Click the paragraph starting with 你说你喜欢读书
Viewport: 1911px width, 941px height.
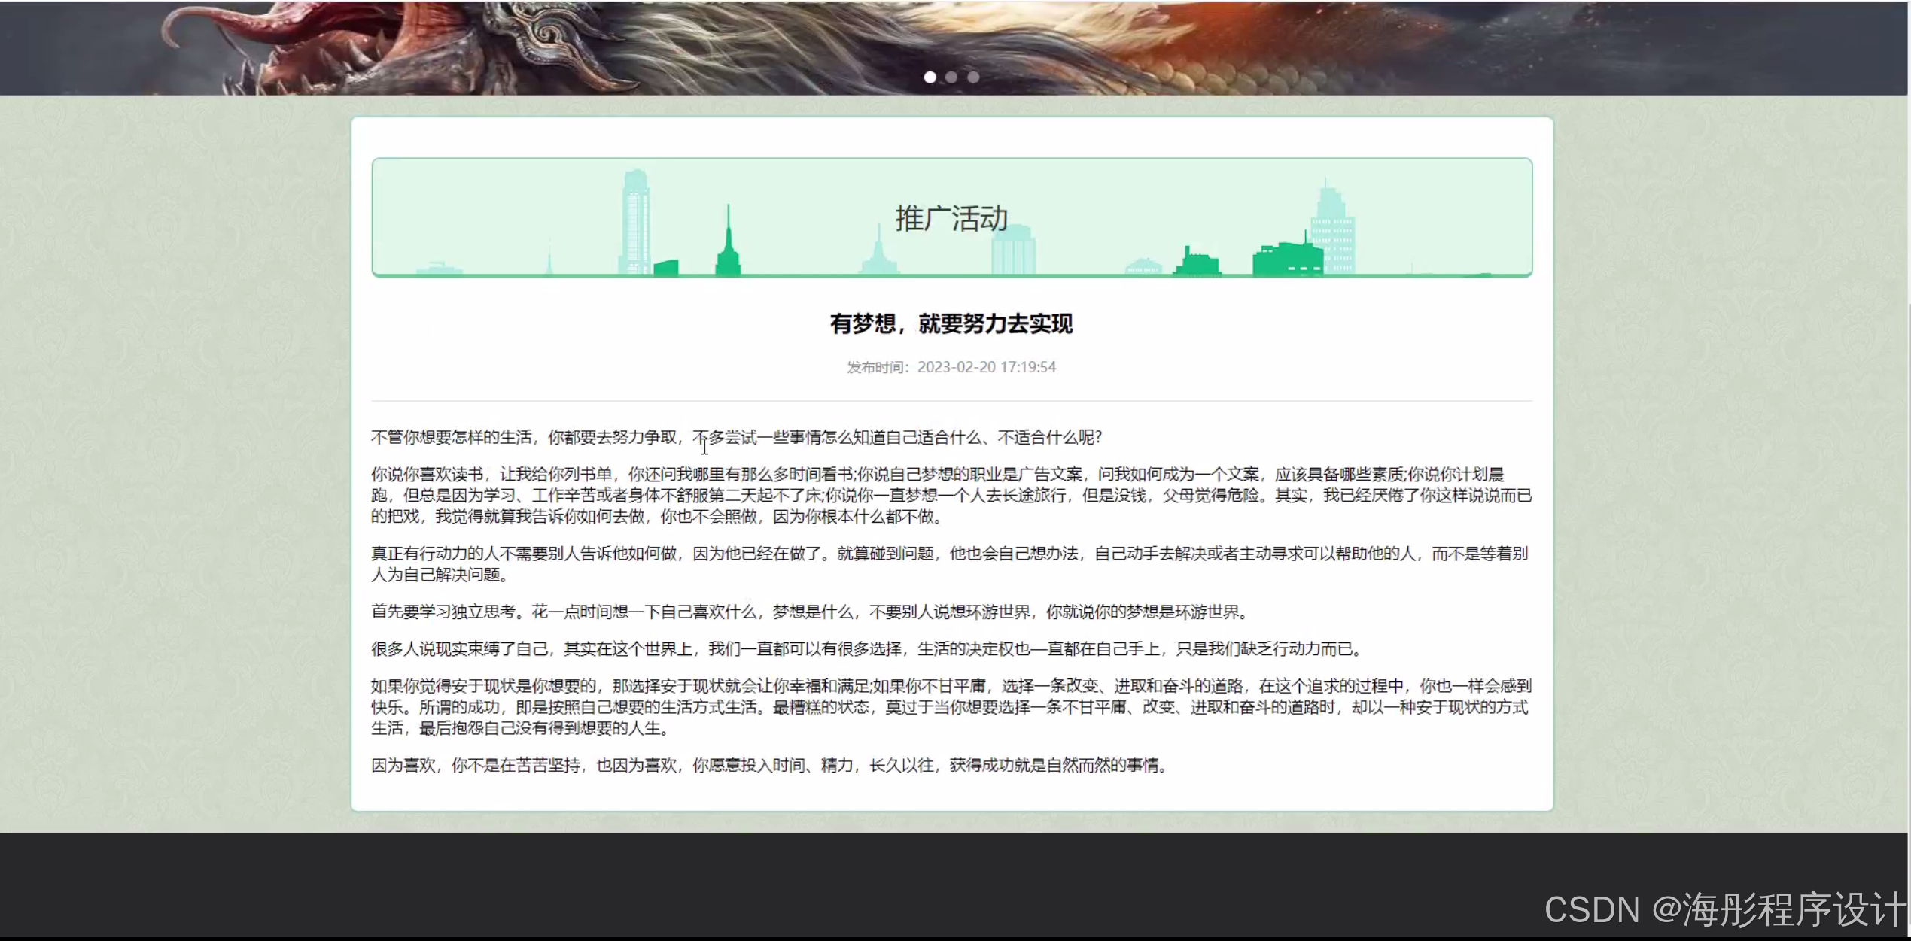click(951, 496)
